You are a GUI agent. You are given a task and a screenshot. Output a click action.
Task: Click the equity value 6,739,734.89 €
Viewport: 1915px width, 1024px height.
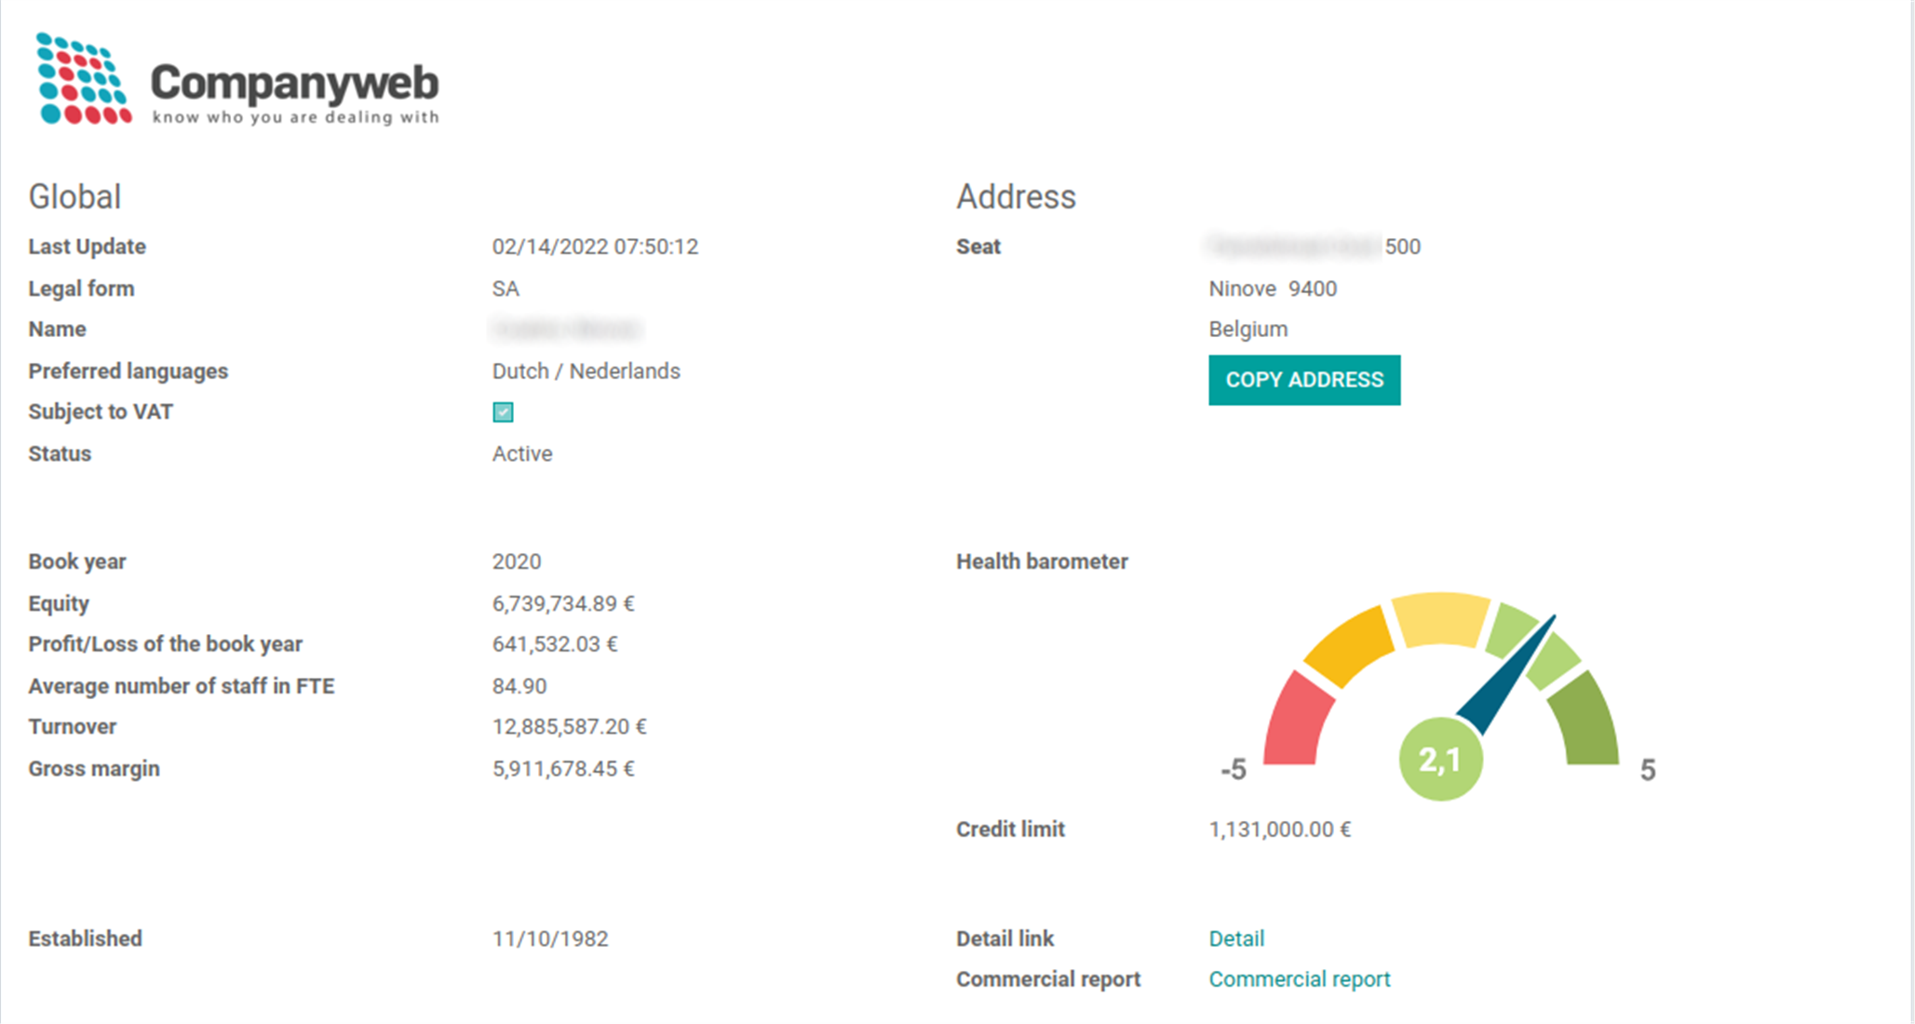click(x=563, y=604)
